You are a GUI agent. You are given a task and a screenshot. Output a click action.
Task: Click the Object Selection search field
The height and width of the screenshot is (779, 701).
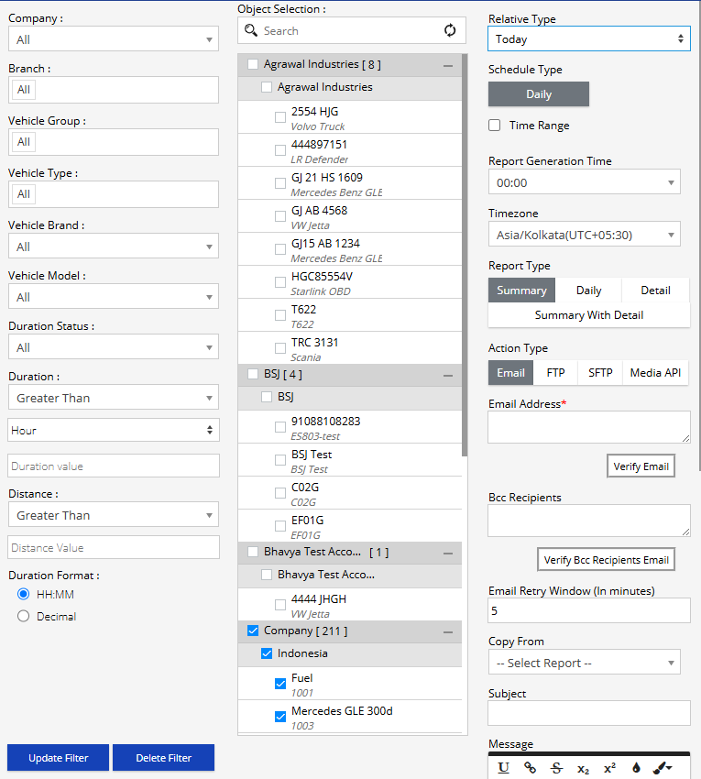tap(351, 31)
